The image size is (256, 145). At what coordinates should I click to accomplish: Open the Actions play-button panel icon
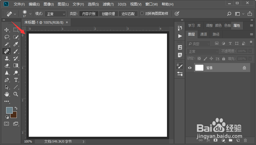coord(180,36)
